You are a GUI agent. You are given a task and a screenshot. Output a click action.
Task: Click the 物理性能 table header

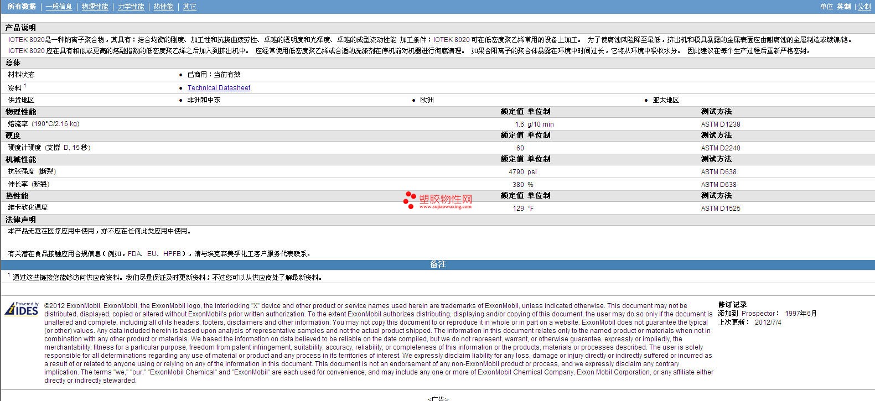[20, 112]
